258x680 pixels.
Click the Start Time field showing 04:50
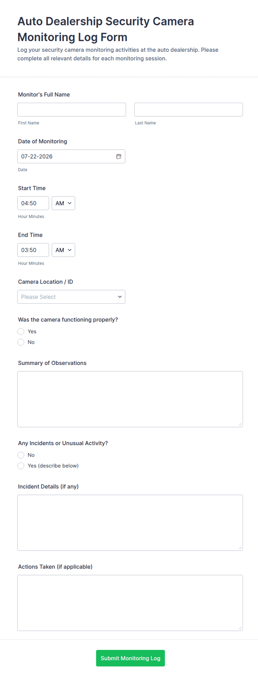click(x=33, y=203)
